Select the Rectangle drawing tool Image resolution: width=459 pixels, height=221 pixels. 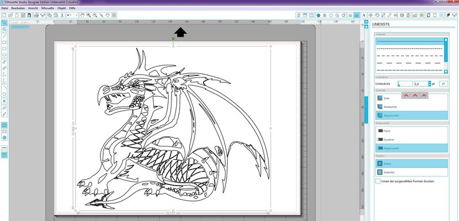[x=5, y=42]
